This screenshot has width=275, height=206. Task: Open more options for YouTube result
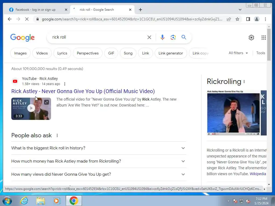(65, 84)
